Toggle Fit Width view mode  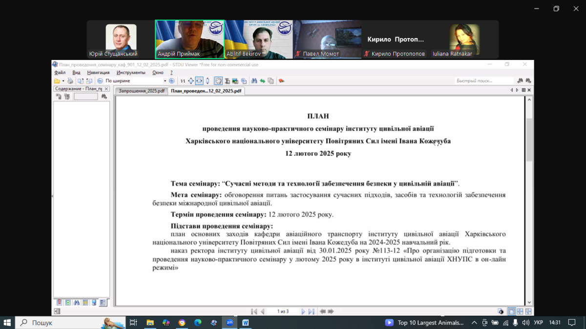[x=199, y=81]
